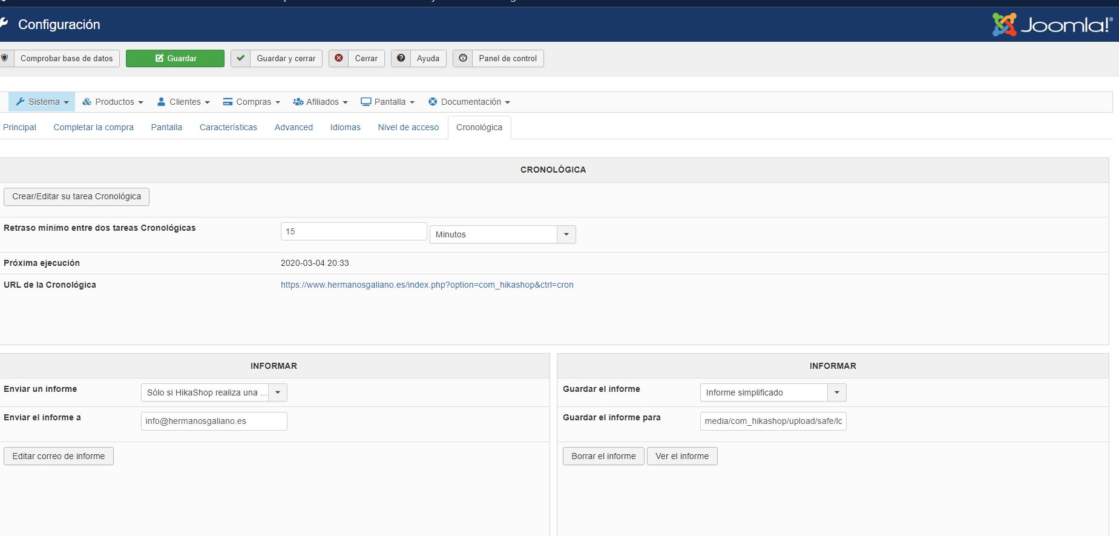Click the icon beside Panel de control
This screenshot has height=536, width=1119.
pyautogui.click(x=463, y=58)
